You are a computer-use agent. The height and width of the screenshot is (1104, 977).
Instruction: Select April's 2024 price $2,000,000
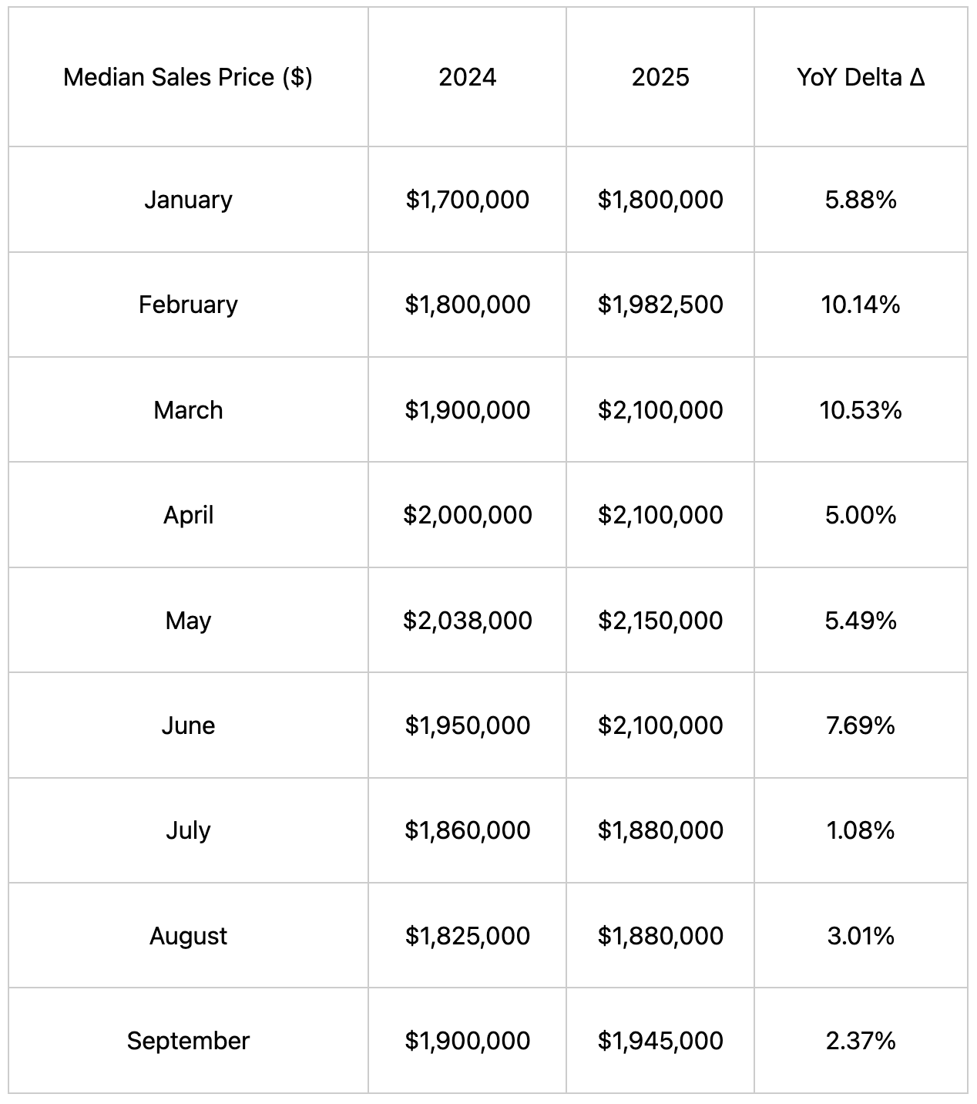point(467,515)
